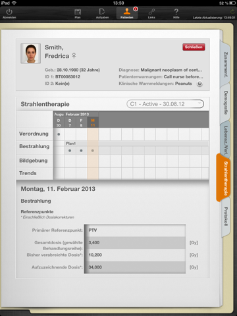Open the Aufgaben tasks icon

[x=102, y=12]
